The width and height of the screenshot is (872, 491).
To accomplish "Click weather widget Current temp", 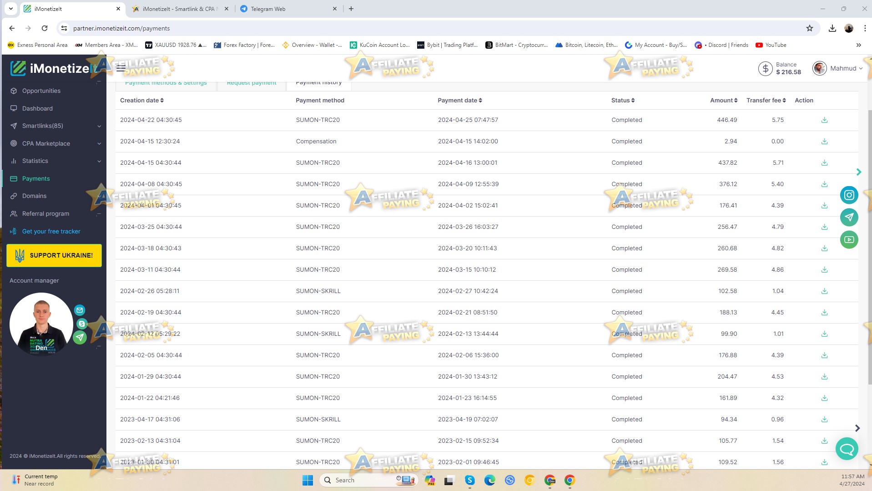I will coord(35,480).
